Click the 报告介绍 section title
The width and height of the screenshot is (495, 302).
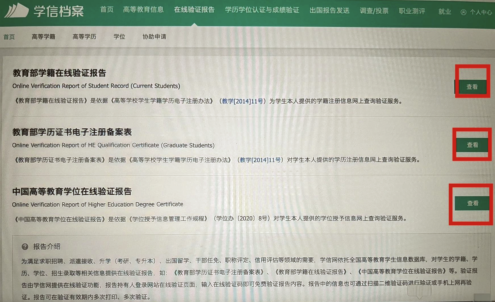point(47,247)
